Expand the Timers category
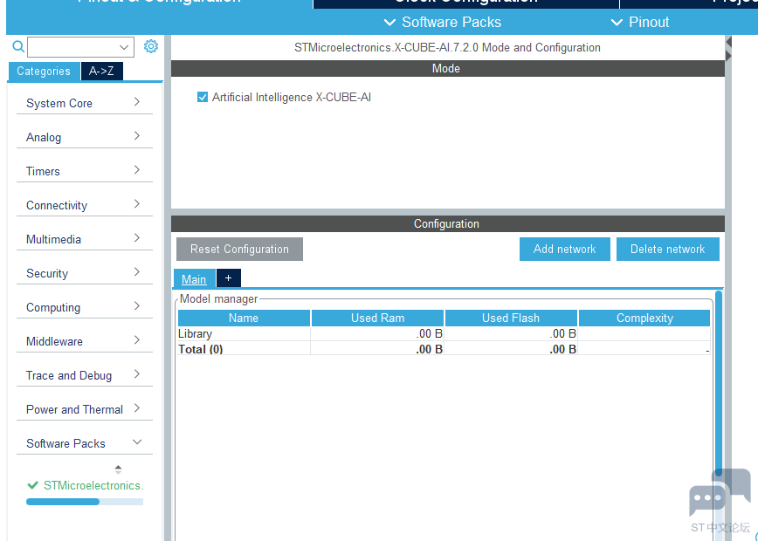Viewport: 758px width, 541px height. click(85, 171)
